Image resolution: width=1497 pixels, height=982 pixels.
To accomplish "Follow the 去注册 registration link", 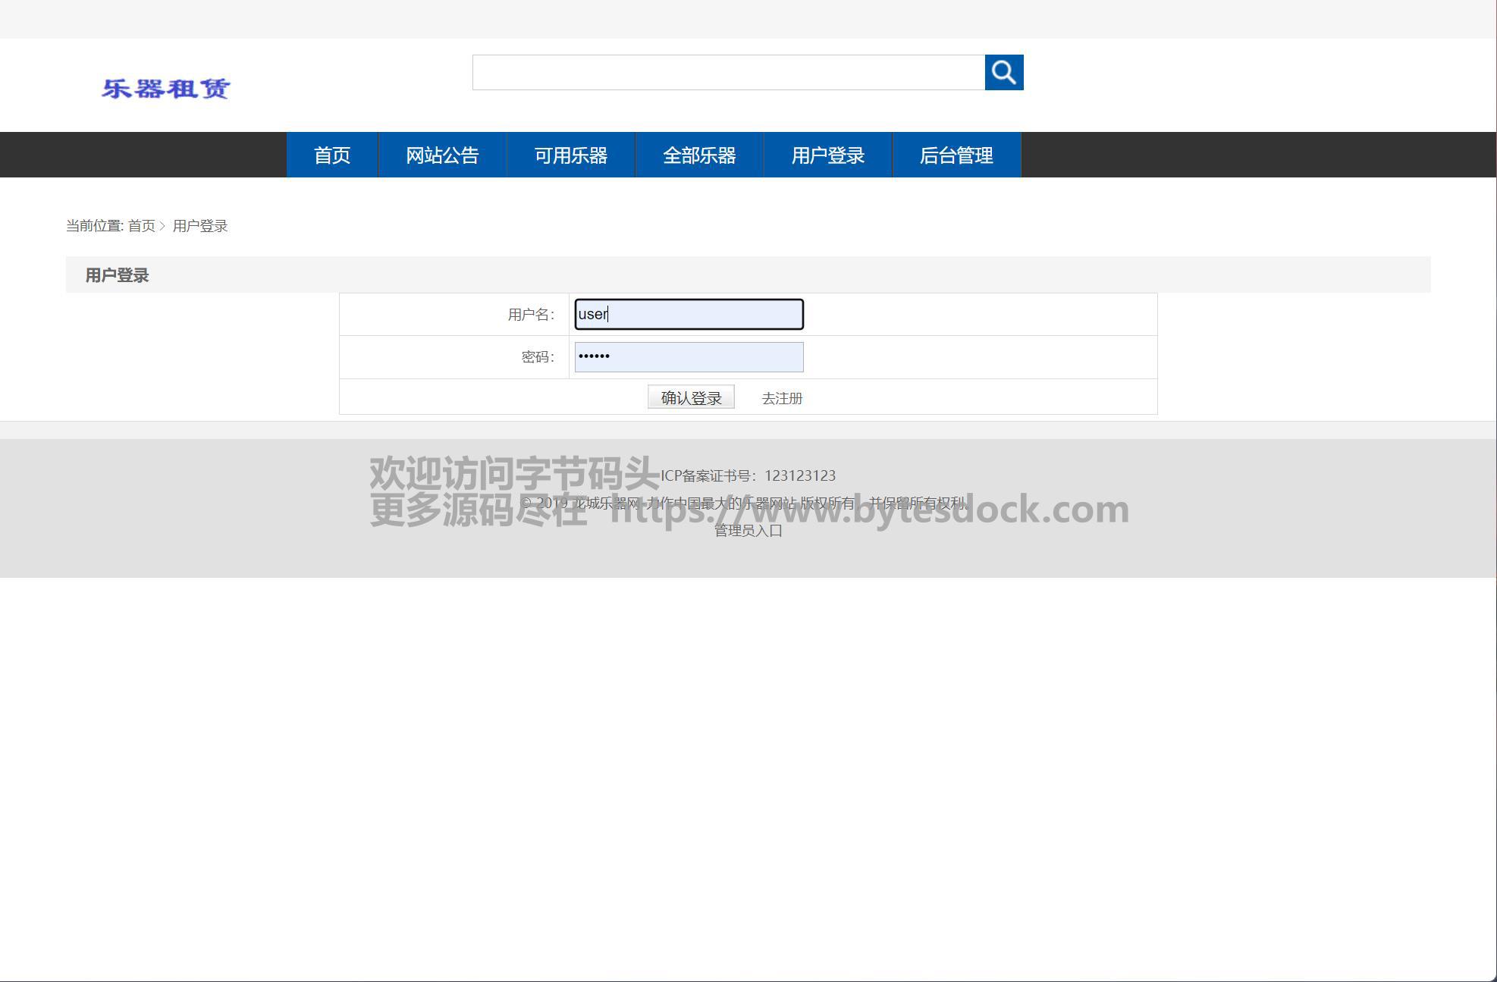I will coord(782,398).
